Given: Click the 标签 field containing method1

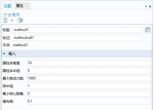Looking at the screenshot, I should pos(78,30).
